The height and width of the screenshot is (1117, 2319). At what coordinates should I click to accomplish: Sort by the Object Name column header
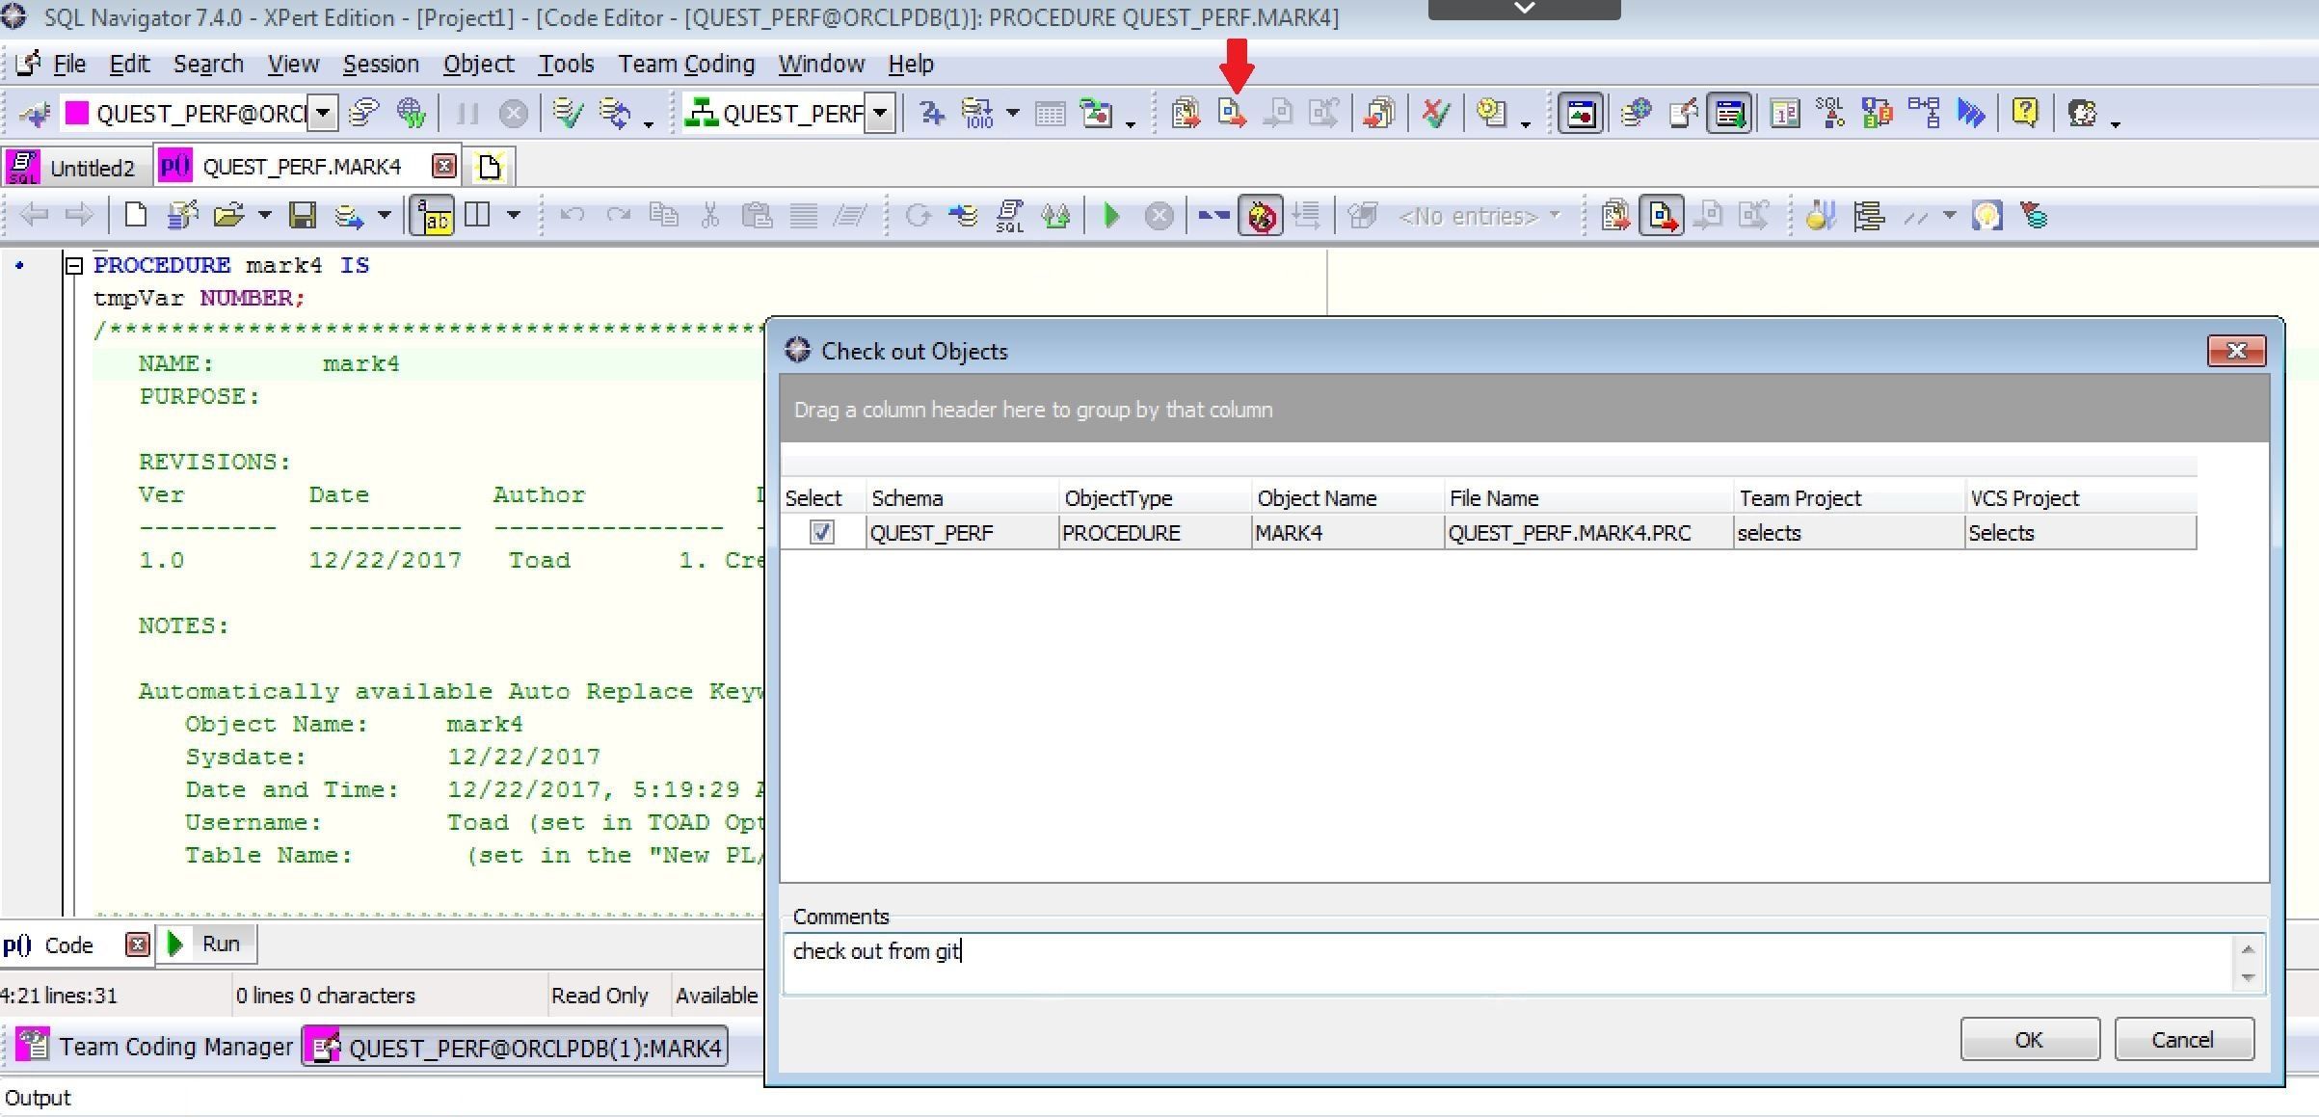tap(1346, 498)
